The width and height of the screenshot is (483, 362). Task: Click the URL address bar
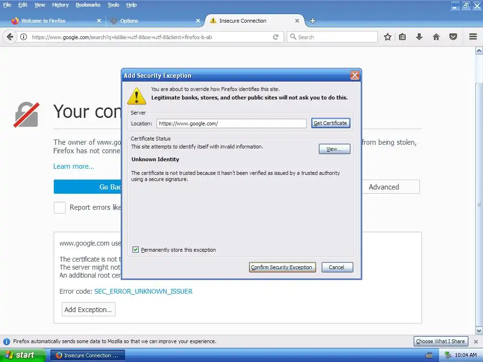pyautogui.click(x=151, y=37)
